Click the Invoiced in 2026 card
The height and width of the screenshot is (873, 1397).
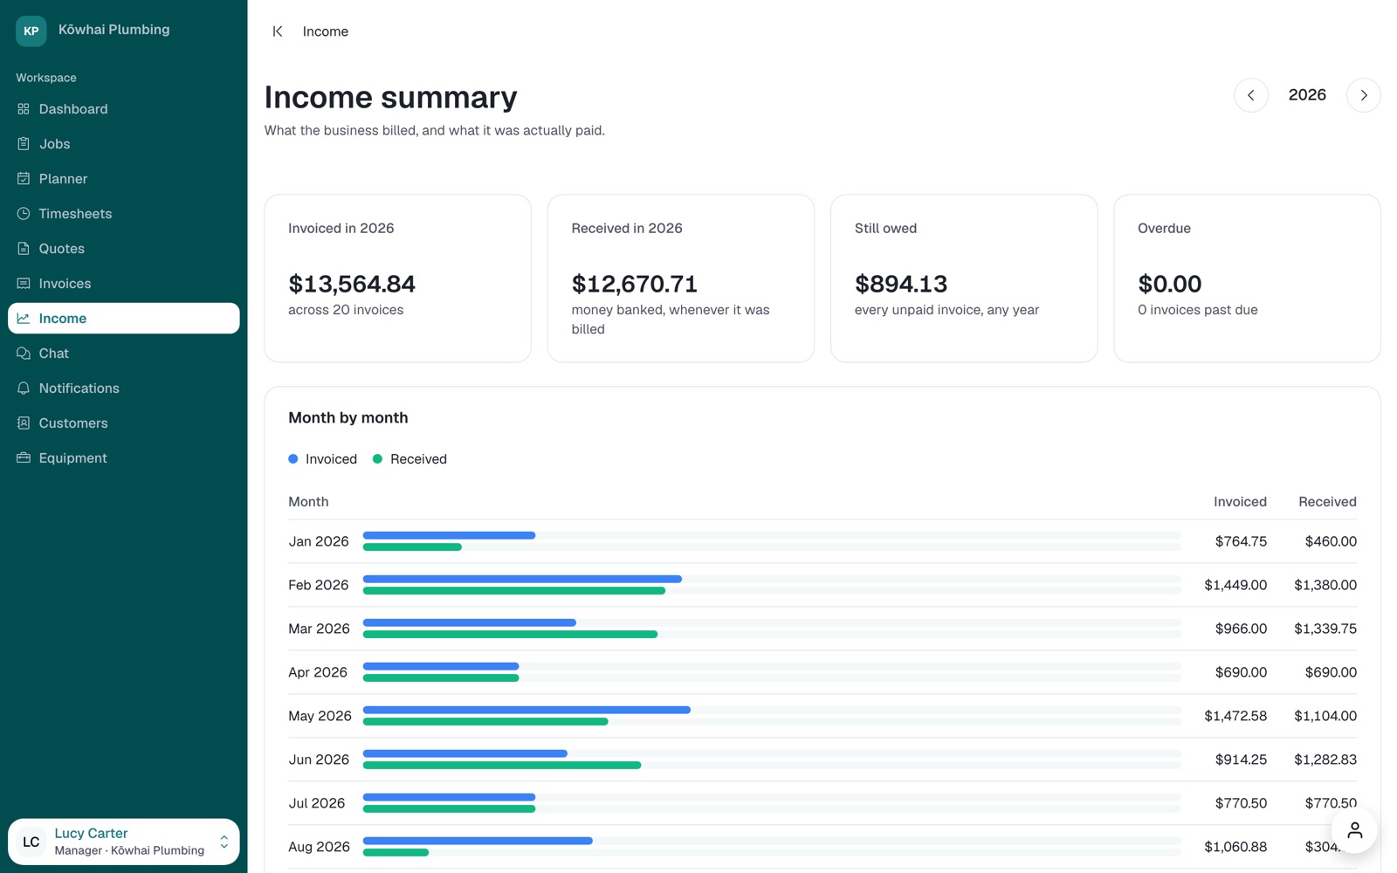coord(397,278)
